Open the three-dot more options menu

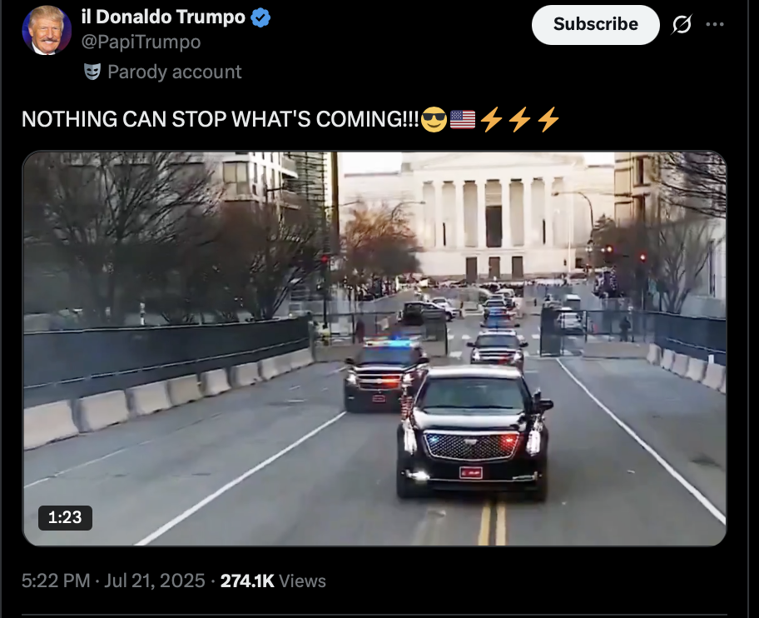pyautogui.click(x=715, y=24)
